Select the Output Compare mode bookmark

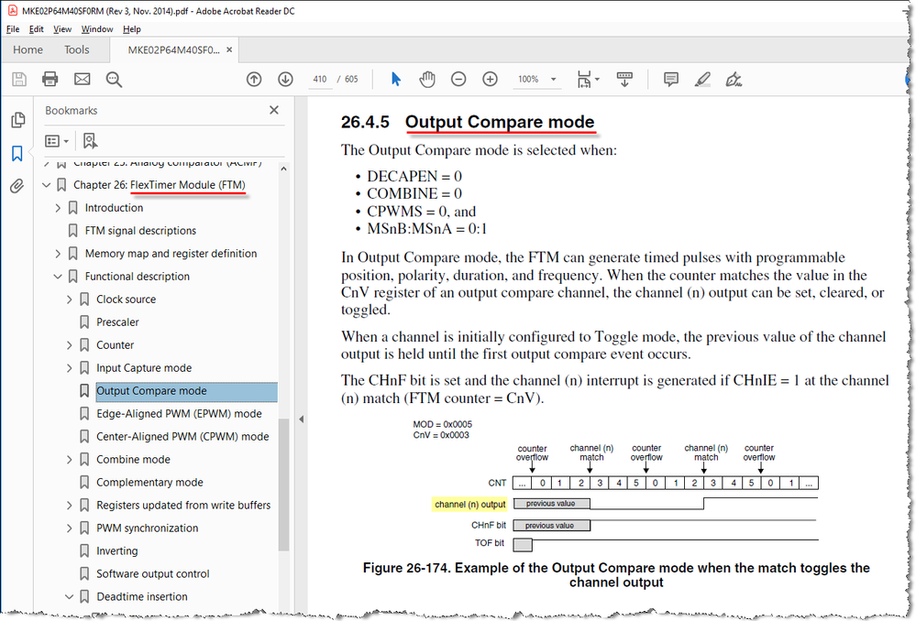pos(186,391)
